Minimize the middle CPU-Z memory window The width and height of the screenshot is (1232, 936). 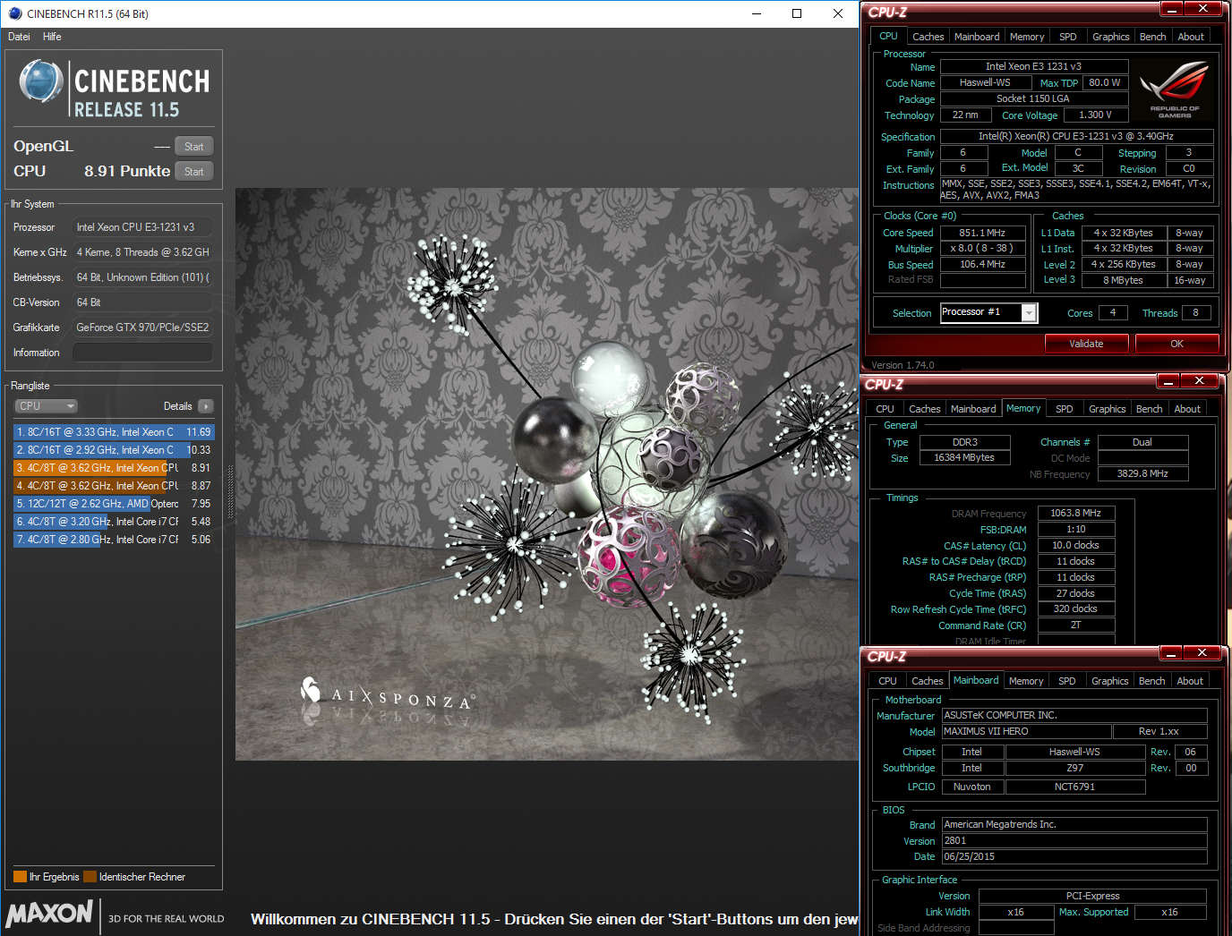coord(1168,380)
